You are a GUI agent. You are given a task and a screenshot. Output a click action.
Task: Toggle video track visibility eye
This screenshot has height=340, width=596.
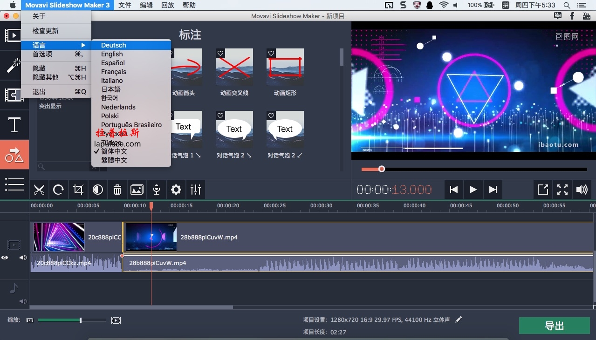(5, 258)
